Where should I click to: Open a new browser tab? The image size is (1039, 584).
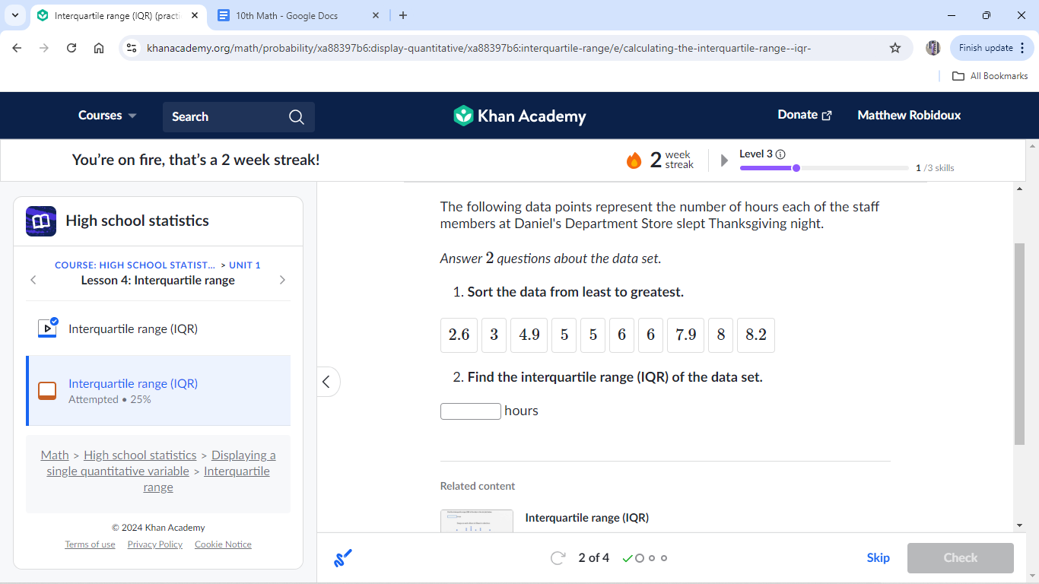click(403, 15)
